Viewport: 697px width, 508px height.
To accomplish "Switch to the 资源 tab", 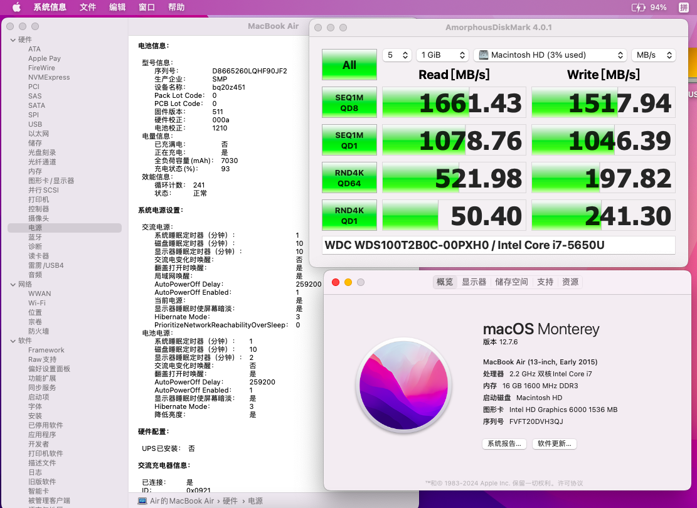I will [x=570, y=282].
